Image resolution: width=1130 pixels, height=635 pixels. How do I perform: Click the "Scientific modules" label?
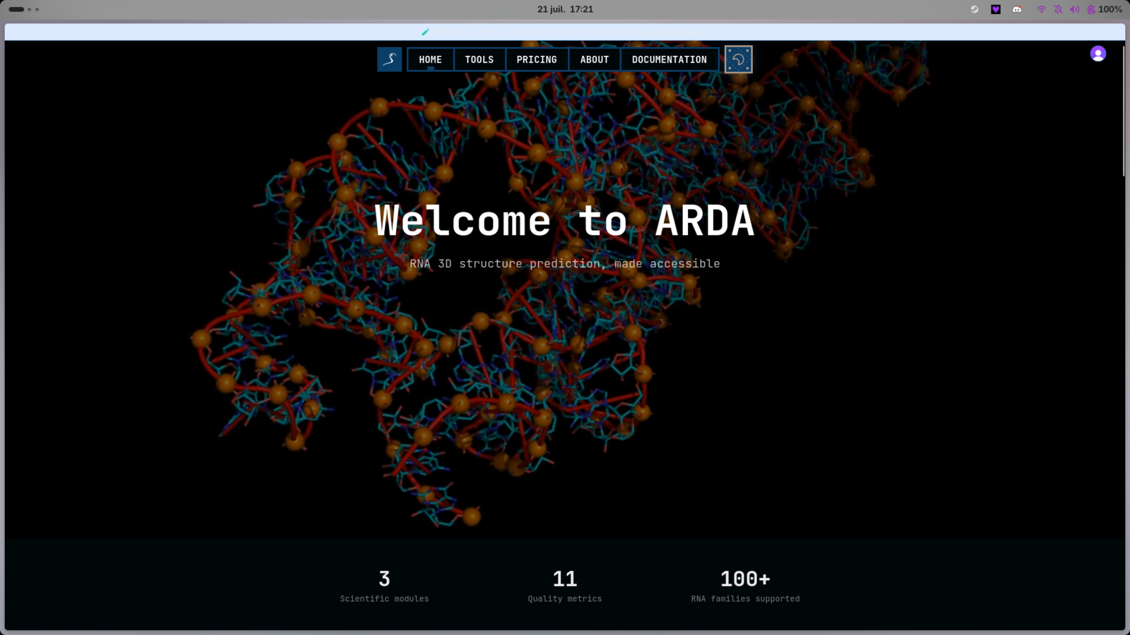click(x=384, y=598)
